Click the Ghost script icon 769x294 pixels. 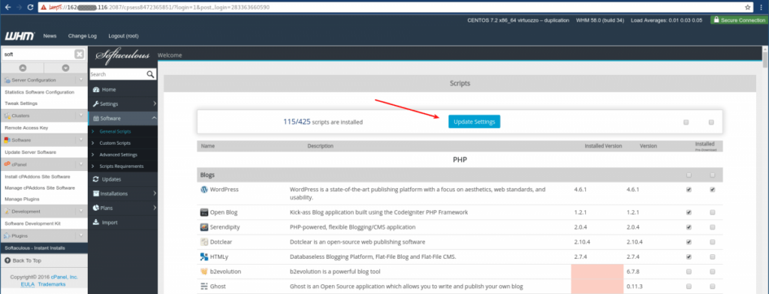tap(204, 286)
